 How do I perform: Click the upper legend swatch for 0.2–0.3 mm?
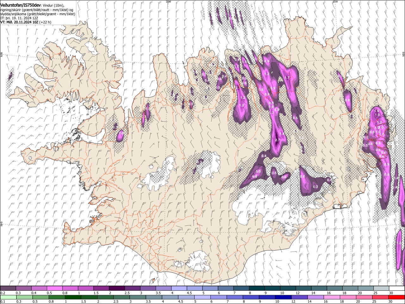[x=8, y=288]
